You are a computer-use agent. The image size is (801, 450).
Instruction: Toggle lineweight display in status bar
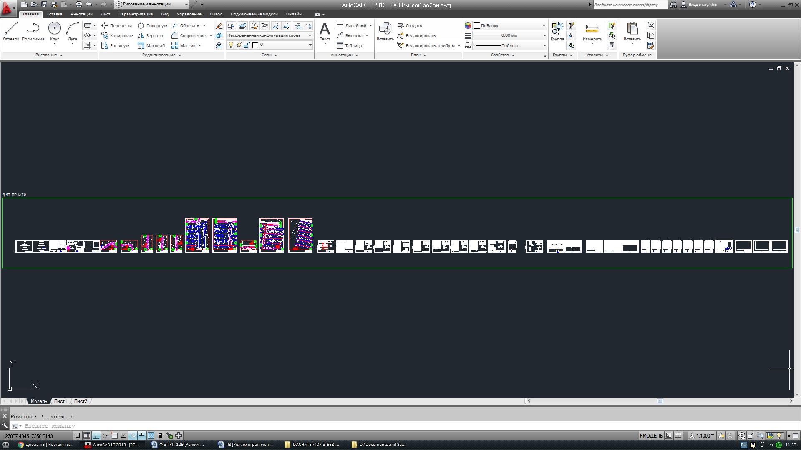142,435
